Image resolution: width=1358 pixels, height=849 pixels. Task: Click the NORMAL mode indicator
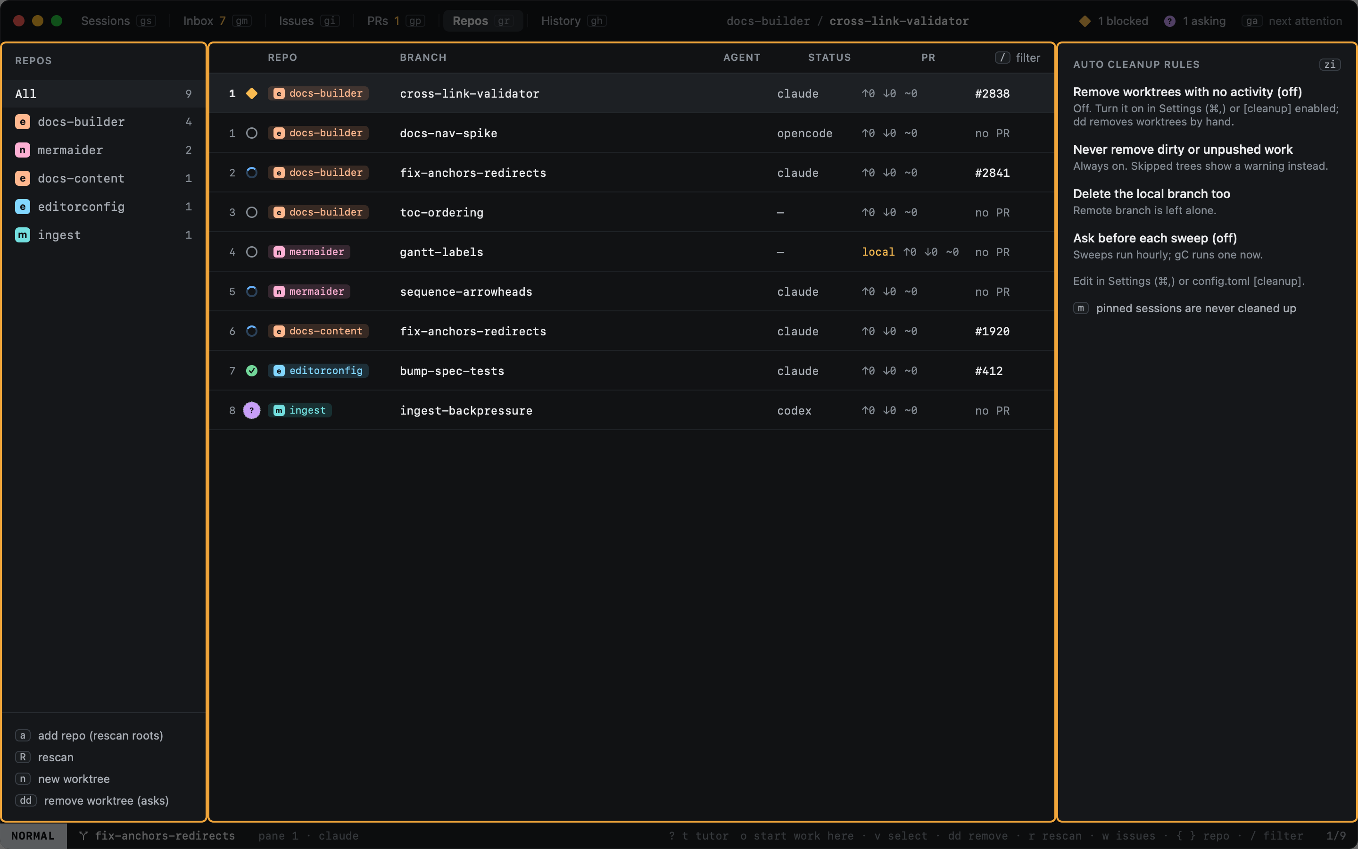click(33, 835)
